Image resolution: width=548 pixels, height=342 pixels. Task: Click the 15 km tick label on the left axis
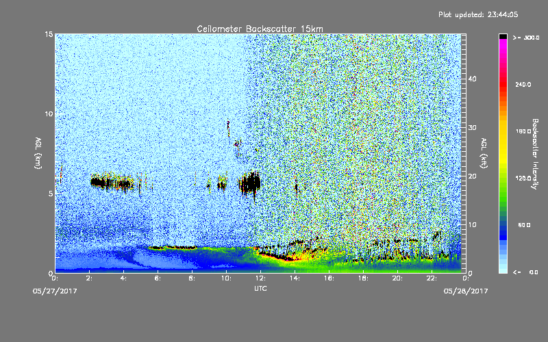49,34
